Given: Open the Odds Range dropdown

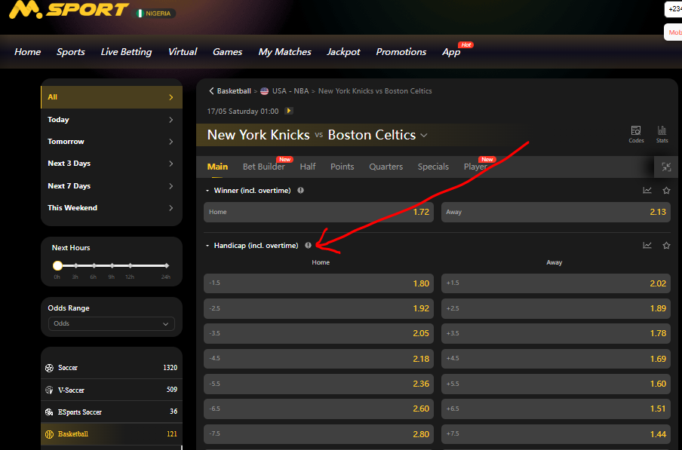Looking at the screenshot, I should [x=112, y=323].
